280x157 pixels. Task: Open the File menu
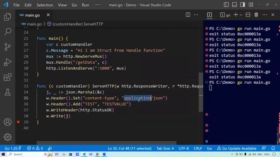pyautogui.click(x=17, y=5)
